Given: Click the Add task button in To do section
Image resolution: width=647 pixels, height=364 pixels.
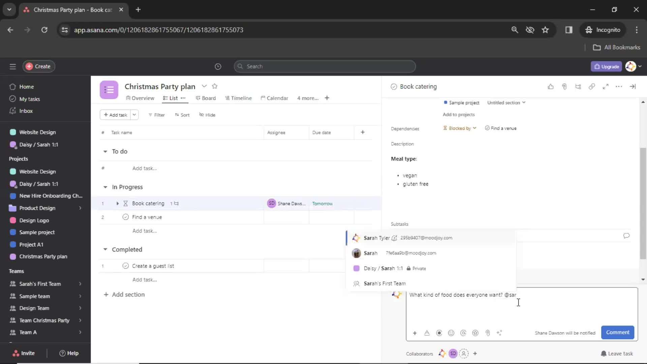Looking at the screenshot, I should pos(145,168).
